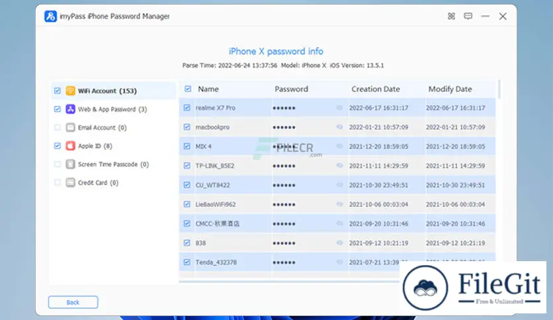Screen dimensions: 553x320
Task: Click the horizontal scrollbar under the table
Action: [x=289, y=281]
